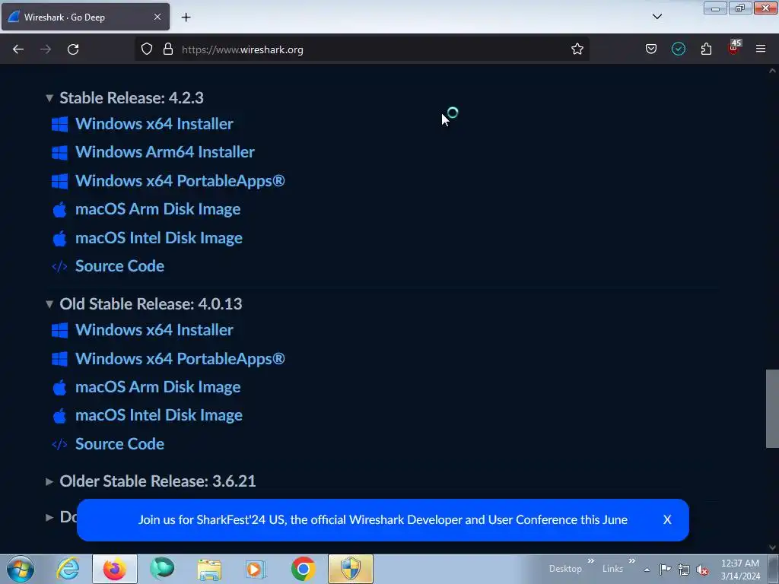Click Apple logo beside 4.0.13 macOS Intel image

pos(59,416)
